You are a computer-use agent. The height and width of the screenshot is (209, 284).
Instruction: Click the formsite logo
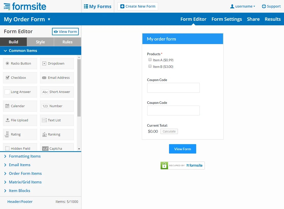[25, 6]
